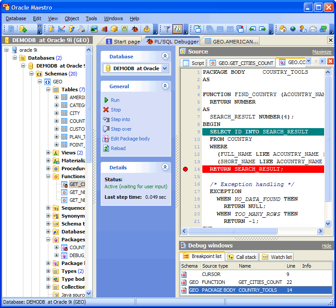Click the Edit Package body link
Image resolution: width=336 pixels, height=308 pixels.
130,139
